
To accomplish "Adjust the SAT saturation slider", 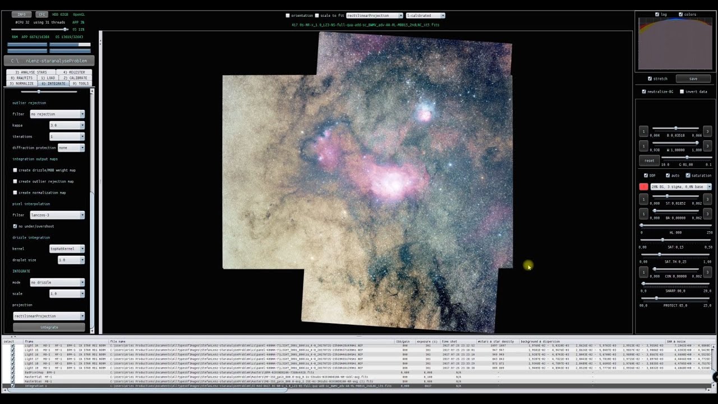I will 675,240.
